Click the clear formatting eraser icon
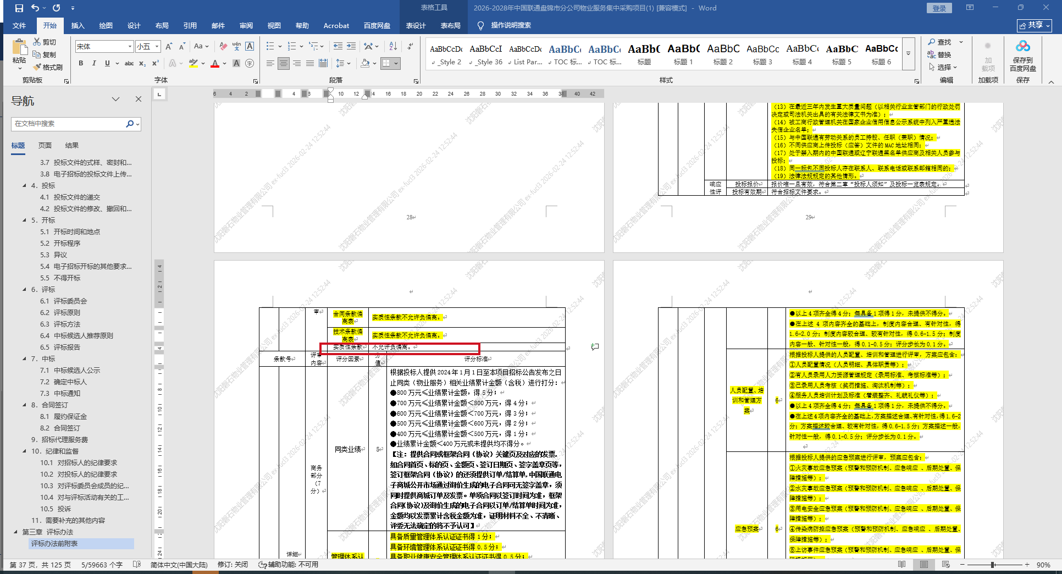Screen dimensions: 1062x574 tap(223, 46)
